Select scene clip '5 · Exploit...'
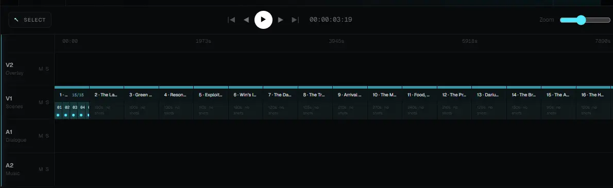 [x=211, y=102]
